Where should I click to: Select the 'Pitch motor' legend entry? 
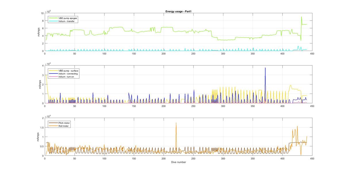point(64,123)
